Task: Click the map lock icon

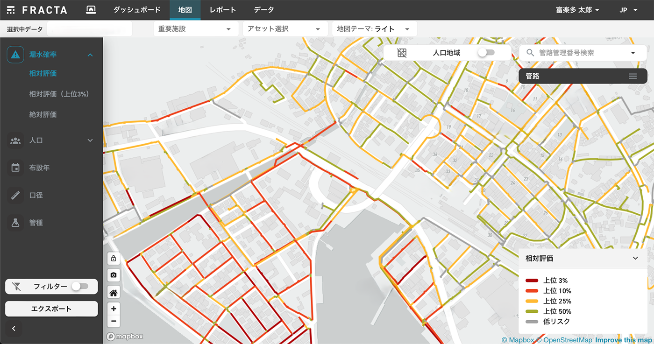Action: pos(114,259)
